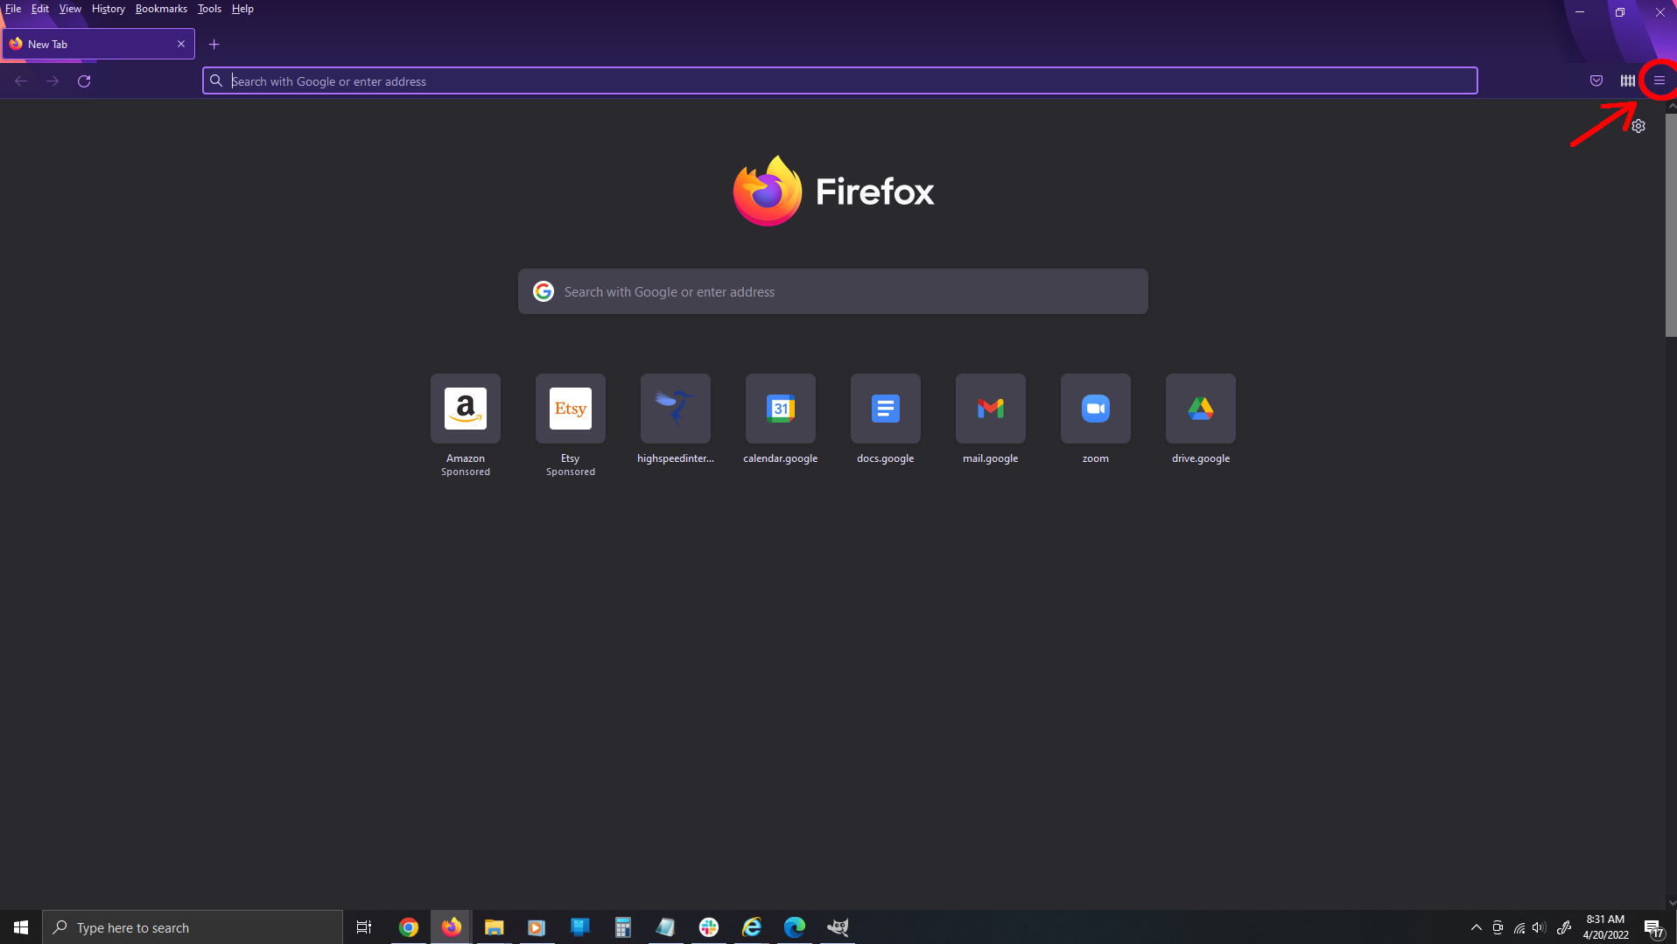
Task: Click the center Google search box
Action: click(833, 291)
